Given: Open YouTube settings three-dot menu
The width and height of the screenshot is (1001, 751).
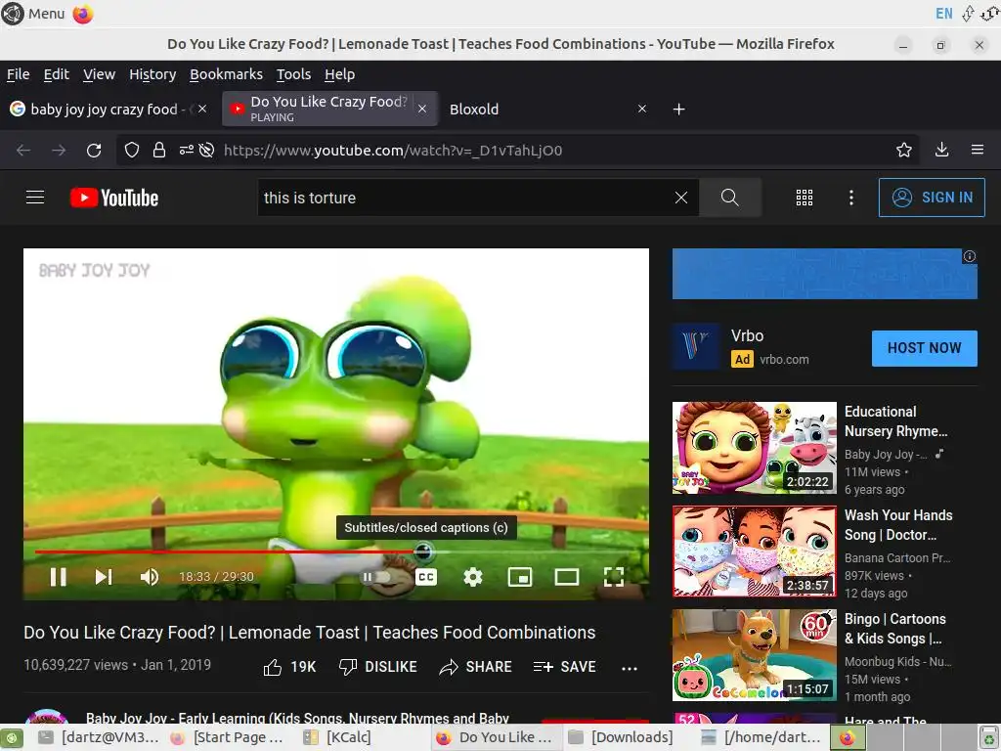Looking at the screenshot, I should pyautogui.click(x=851, y=198).
